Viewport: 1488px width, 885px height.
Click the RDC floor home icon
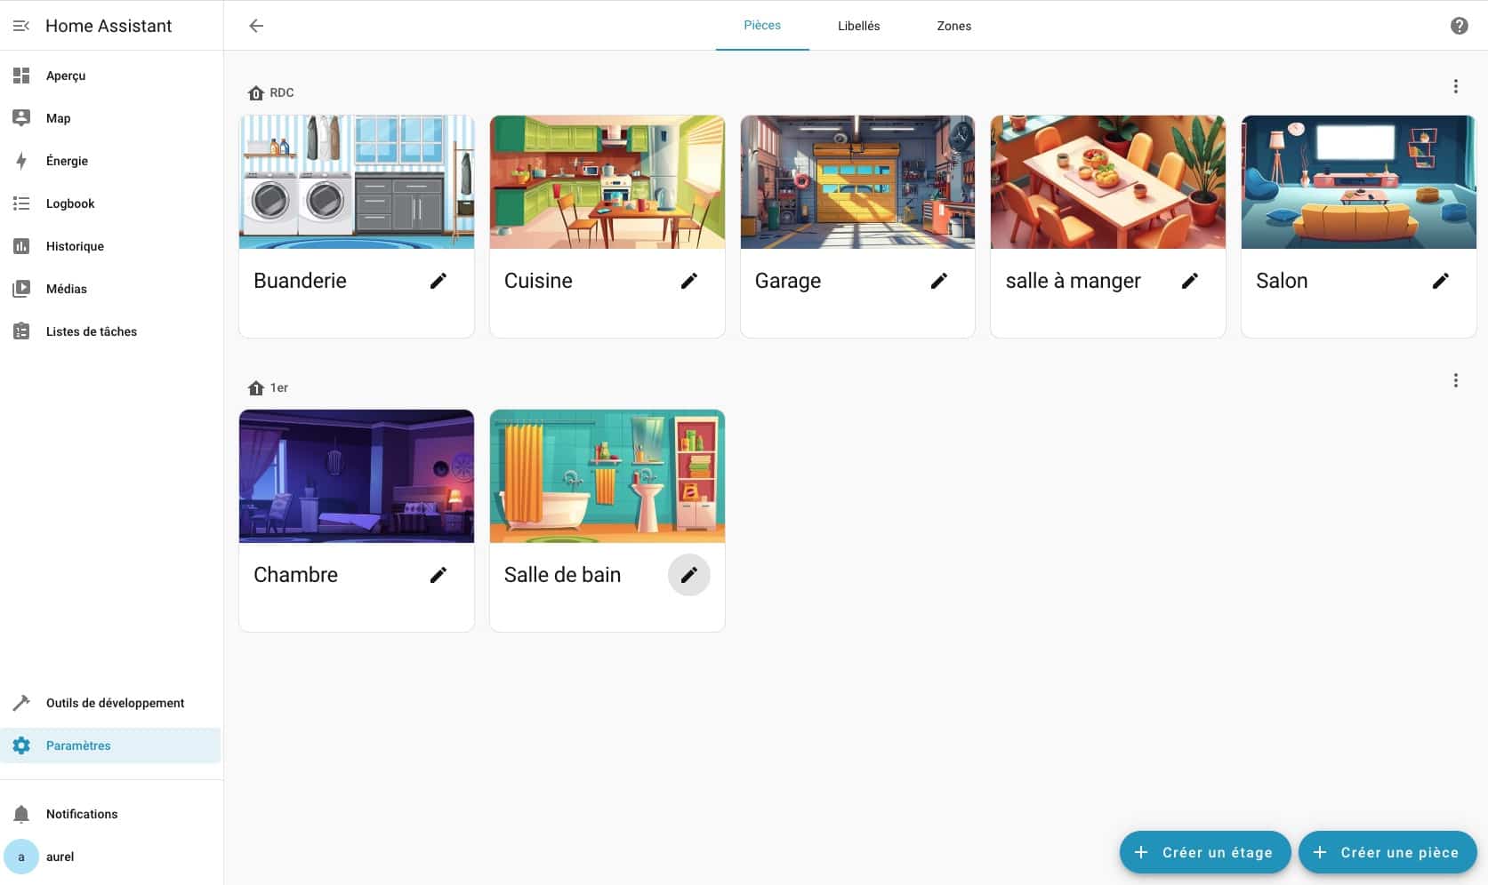(256, 93)
